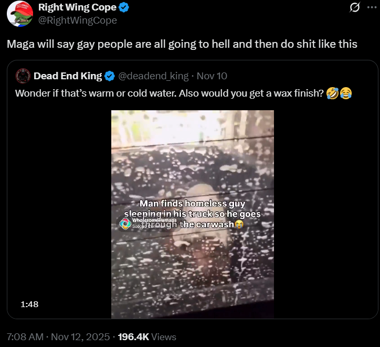Click the 1:48 video duration label
The width and height of the screenshot is (380, 347).
[x=29, y=304]
